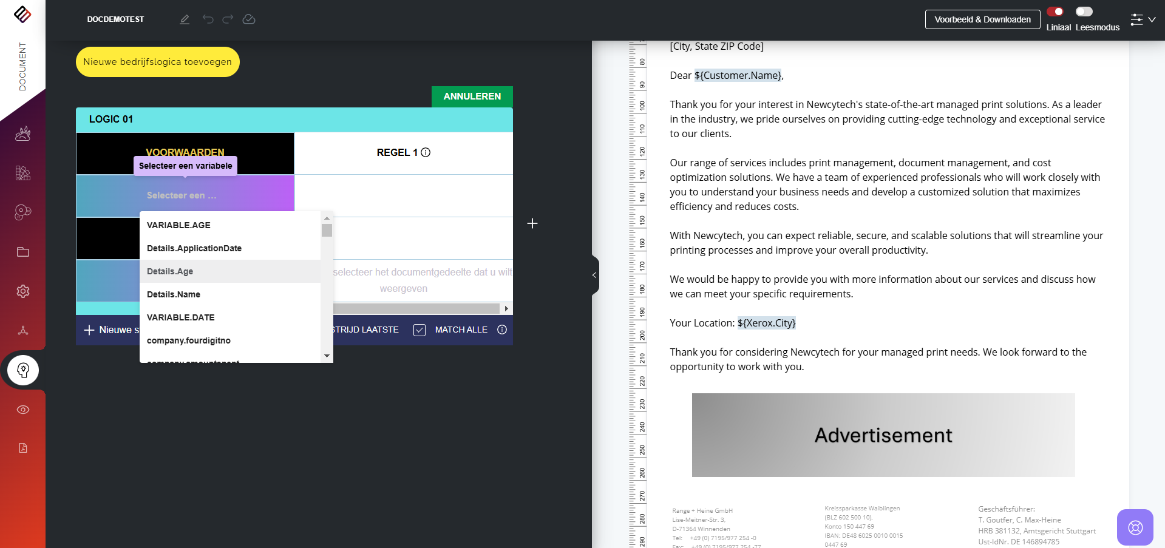1165x548 pixels.
Task: Select Details.Age from the variable list
Action: tap(170, 271)
